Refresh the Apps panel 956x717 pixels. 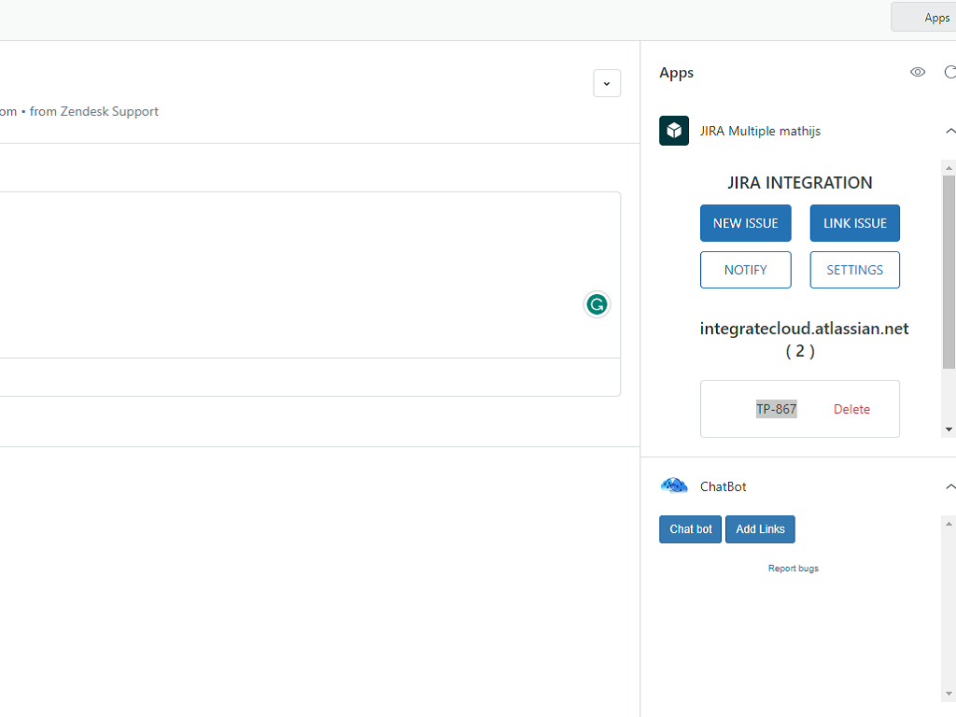pos(949,72)
